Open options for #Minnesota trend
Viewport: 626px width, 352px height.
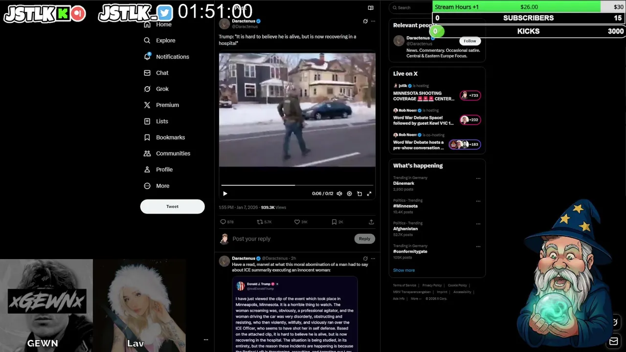tap(478, 201)
